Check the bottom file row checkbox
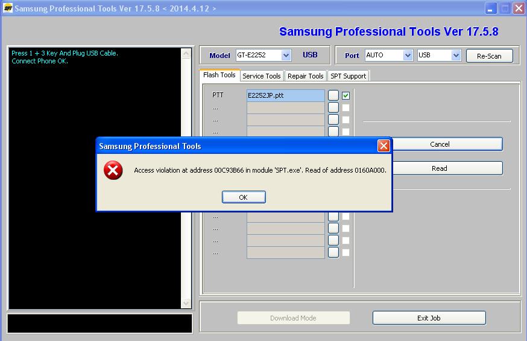This screenshot has height=341, width=527. click(x=346, y=252)
